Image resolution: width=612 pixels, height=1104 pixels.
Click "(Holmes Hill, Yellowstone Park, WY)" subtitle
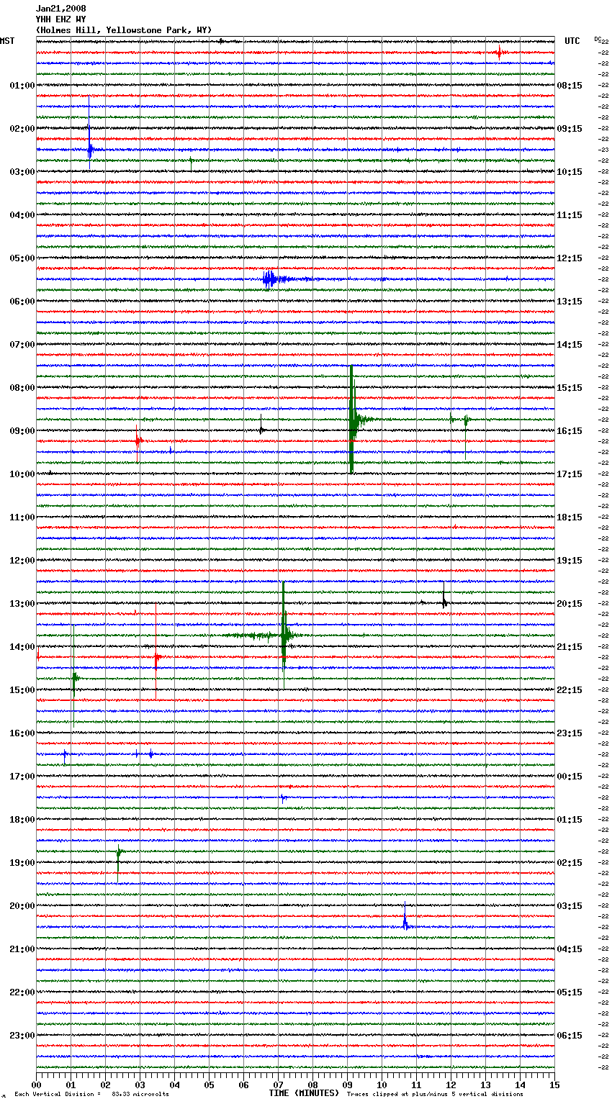[x=124, y=30]
